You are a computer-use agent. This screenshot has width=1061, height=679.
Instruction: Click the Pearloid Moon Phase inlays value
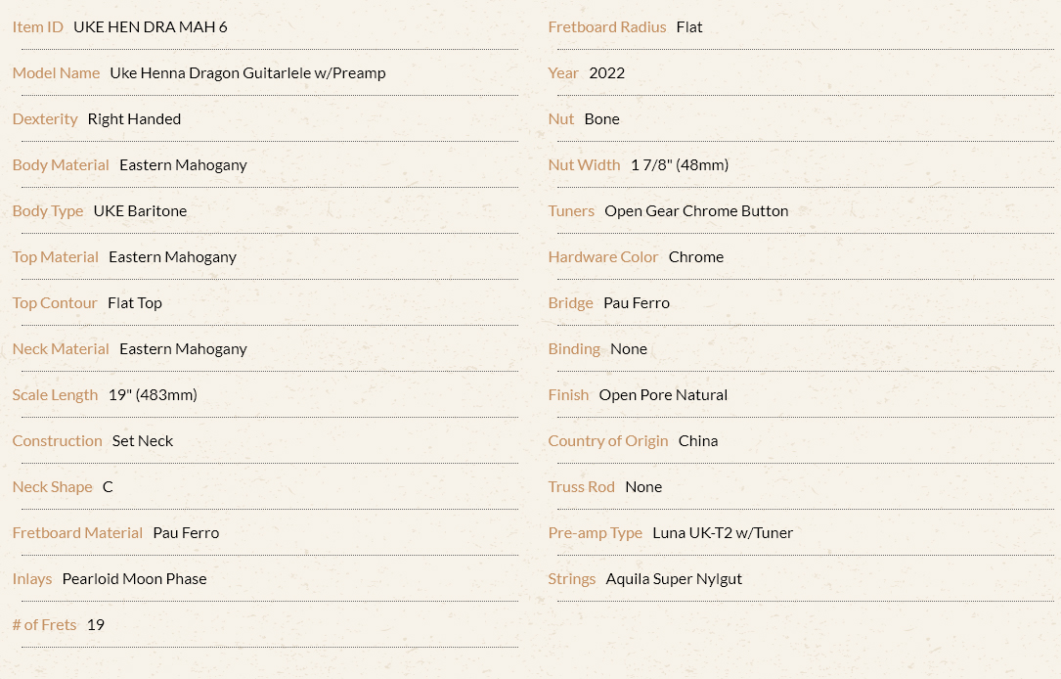click(x=135, y=579)
